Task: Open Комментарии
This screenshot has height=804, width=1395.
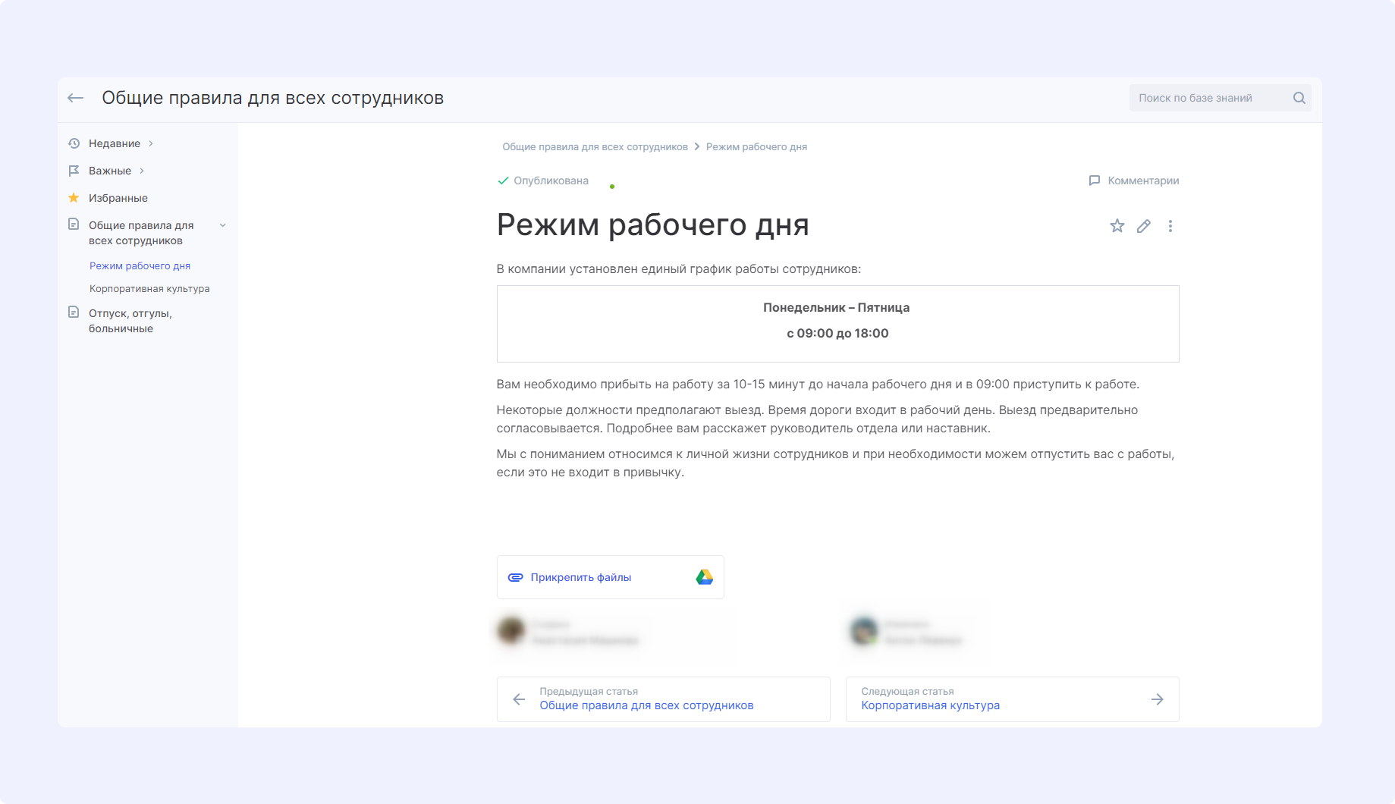Action: coord(1143,181)
